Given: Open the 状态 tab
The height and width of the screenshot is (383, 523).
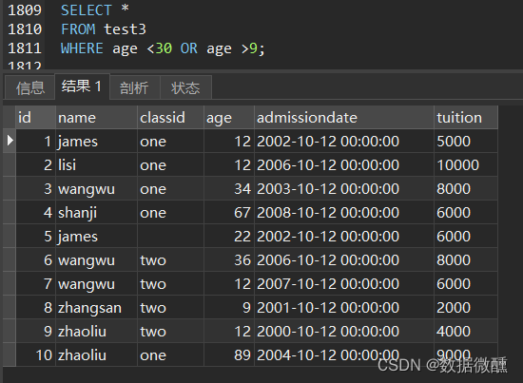Looking at the screenshot, I should [185, 87].
